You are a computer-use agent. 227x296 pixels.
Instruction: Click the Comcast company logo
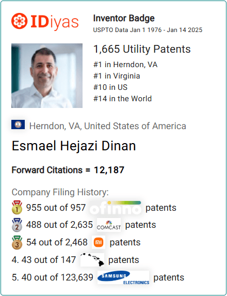[x=109, y=225]
